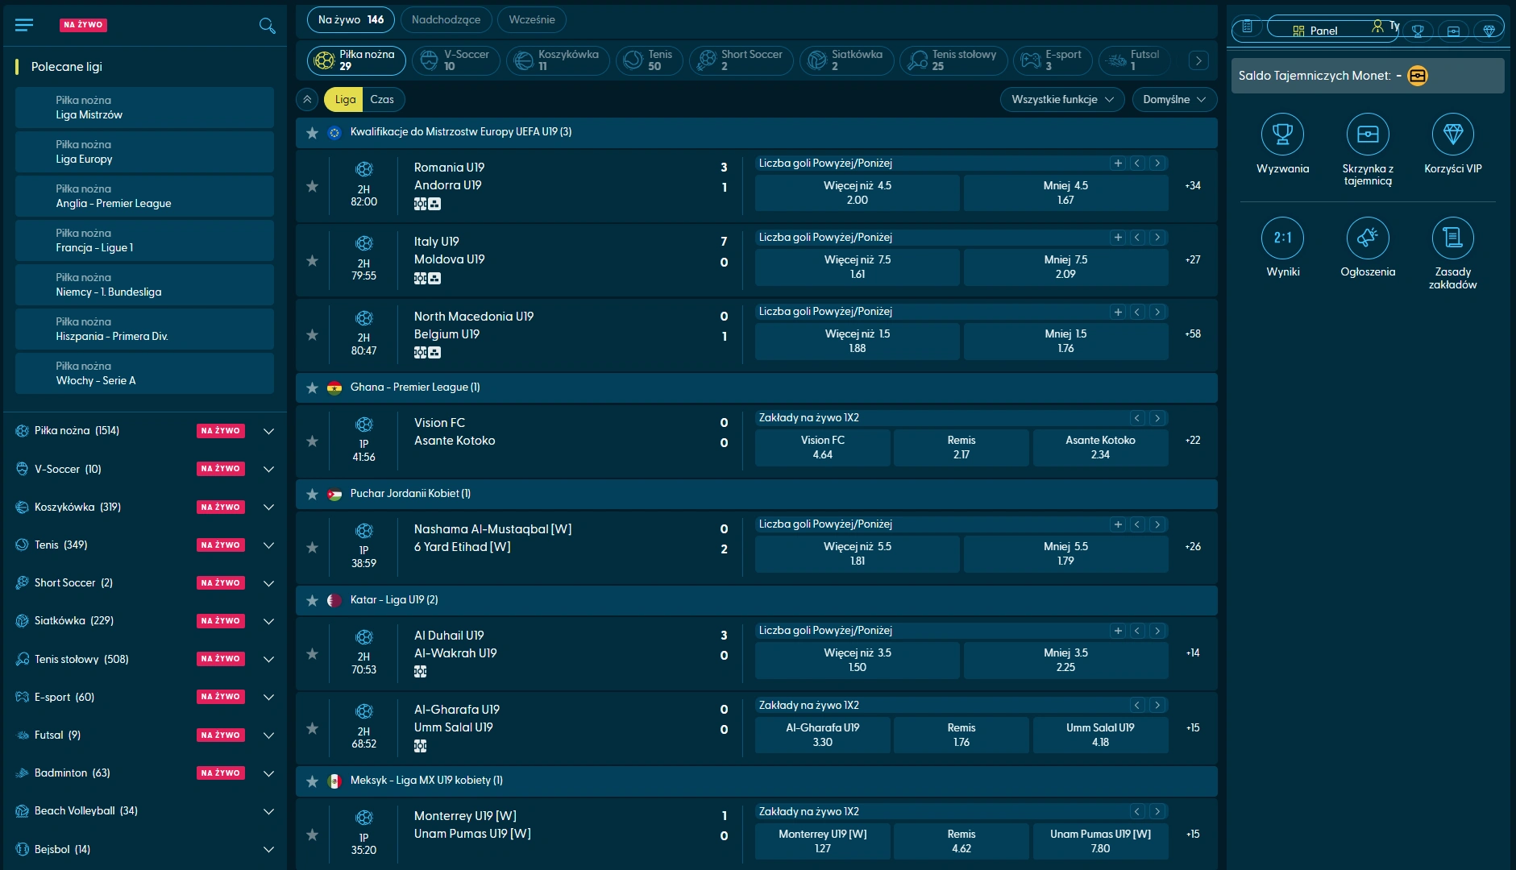Bet on Remis at 2.17
This screenshot has height=870, width=1516.
961,448
